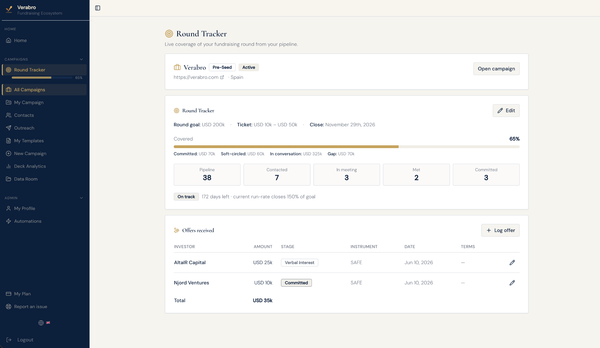Click the Deck Analytics bar chart icon
Viewport: 600px width, 348px height.
pyautogui.click(x=9, y=167)
